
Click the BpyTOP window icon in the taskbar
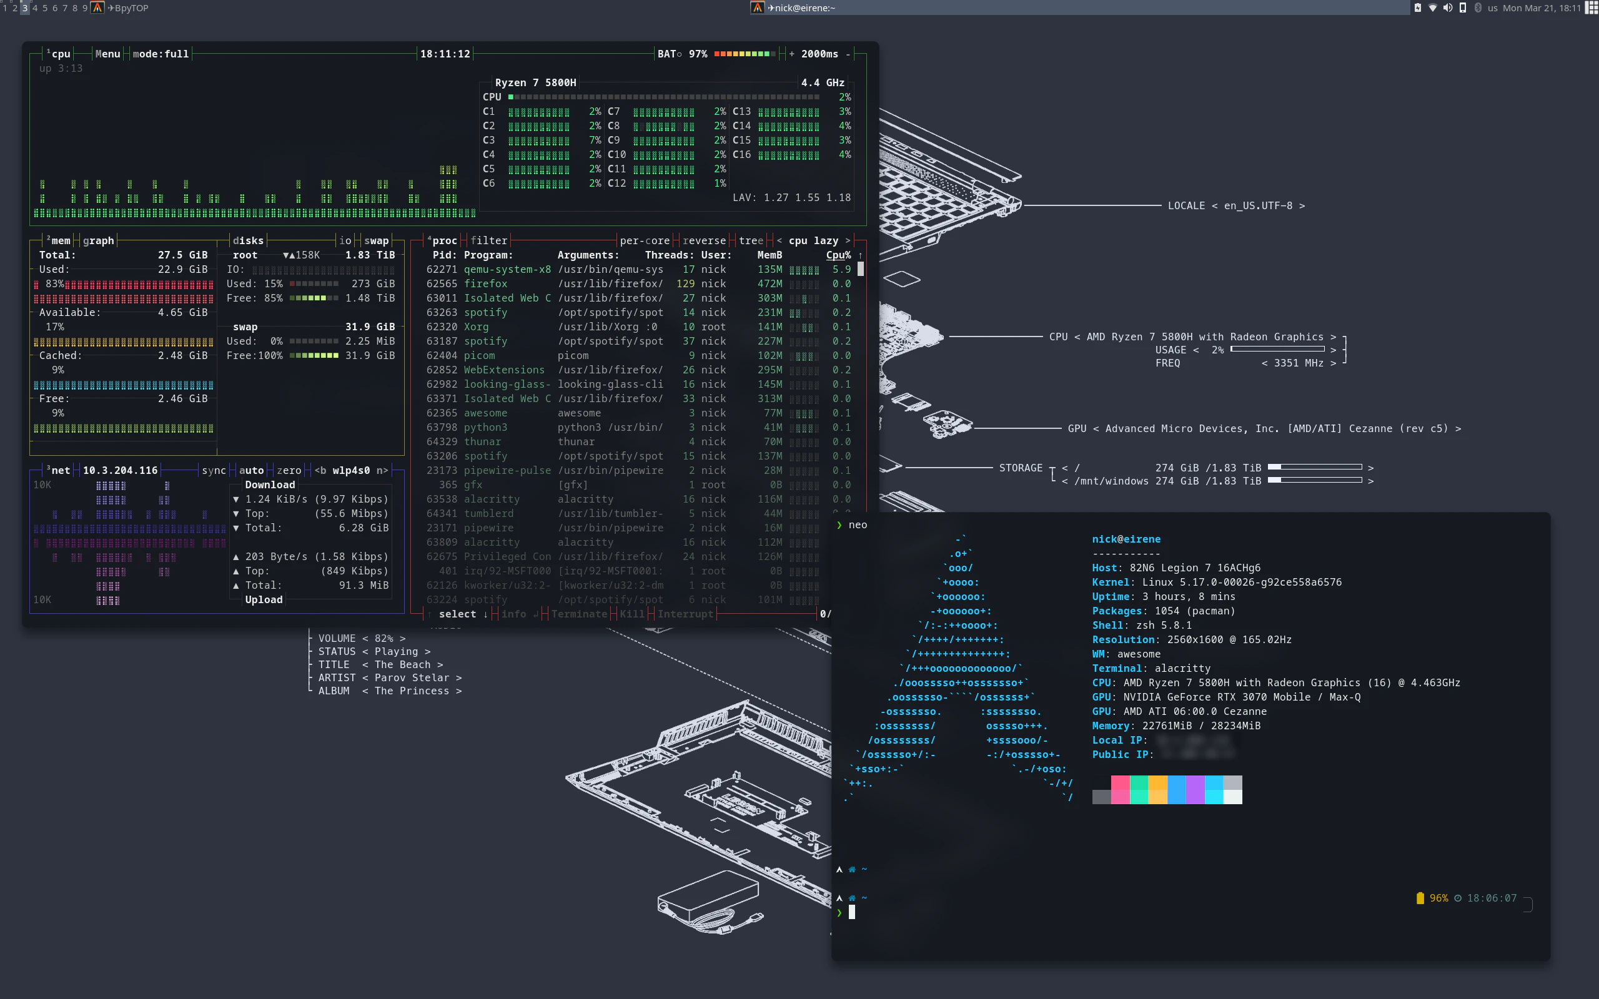98,8
